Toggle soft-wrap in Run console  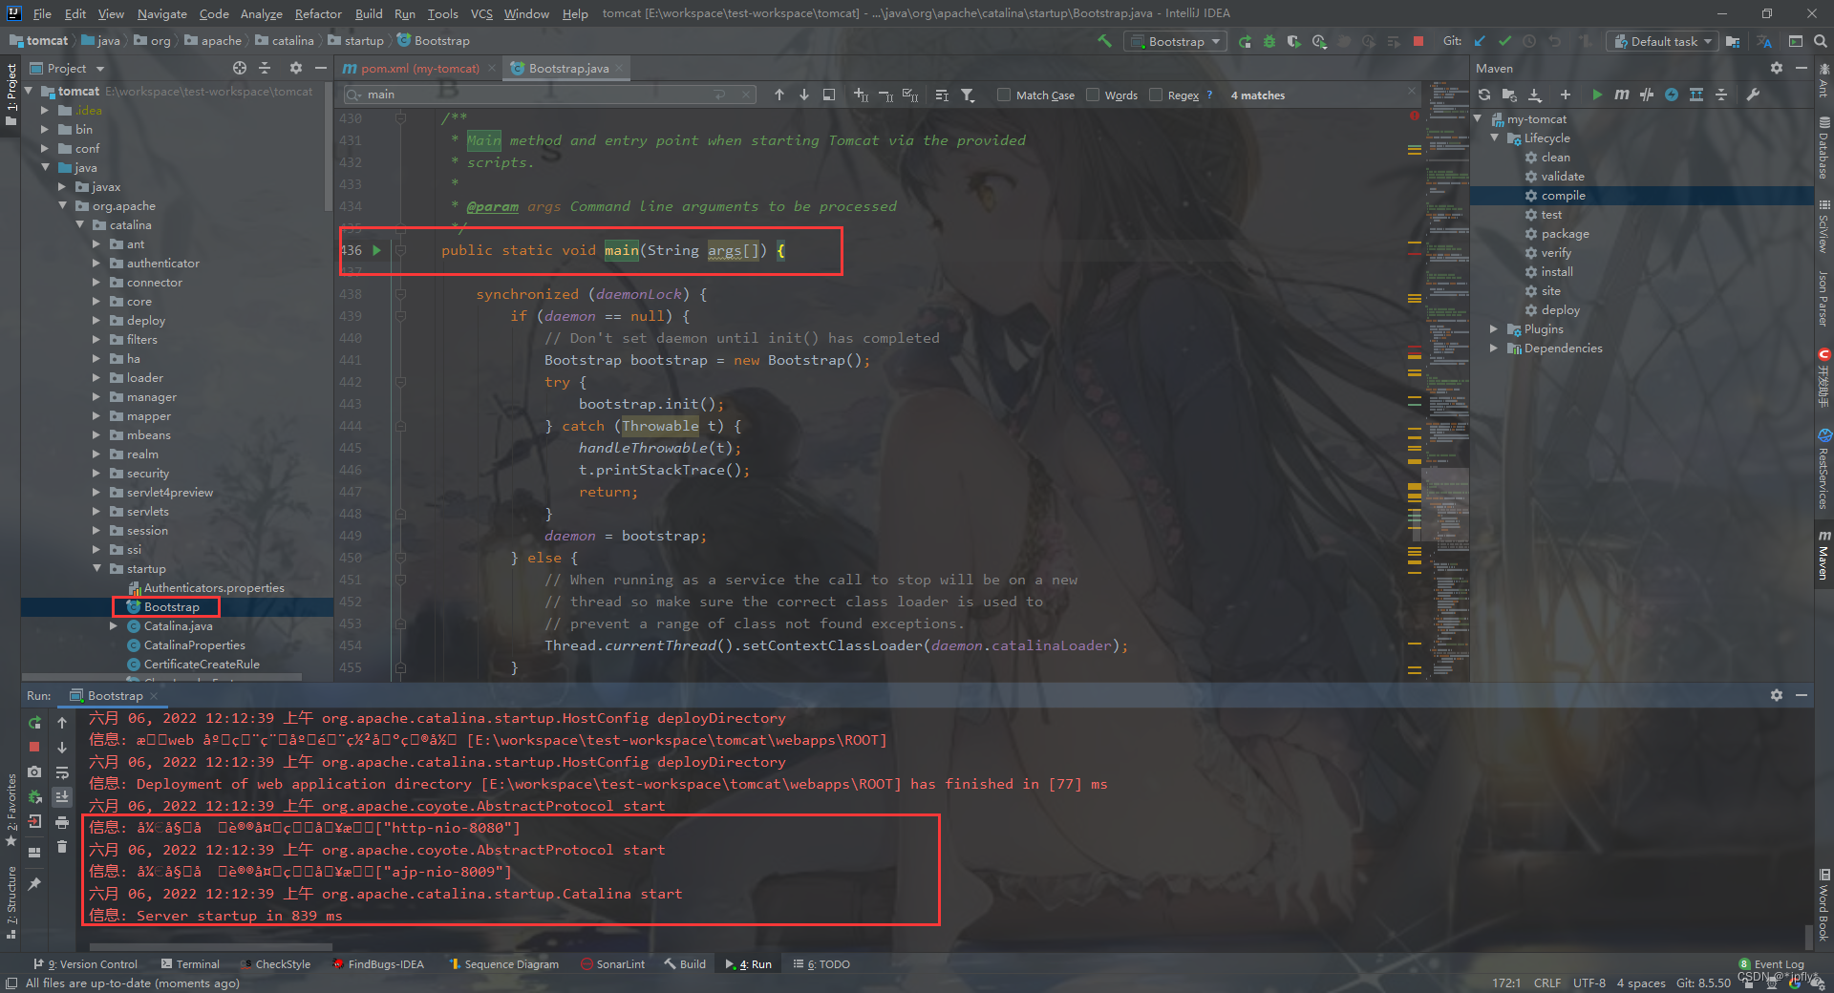[x=62, y=771]
